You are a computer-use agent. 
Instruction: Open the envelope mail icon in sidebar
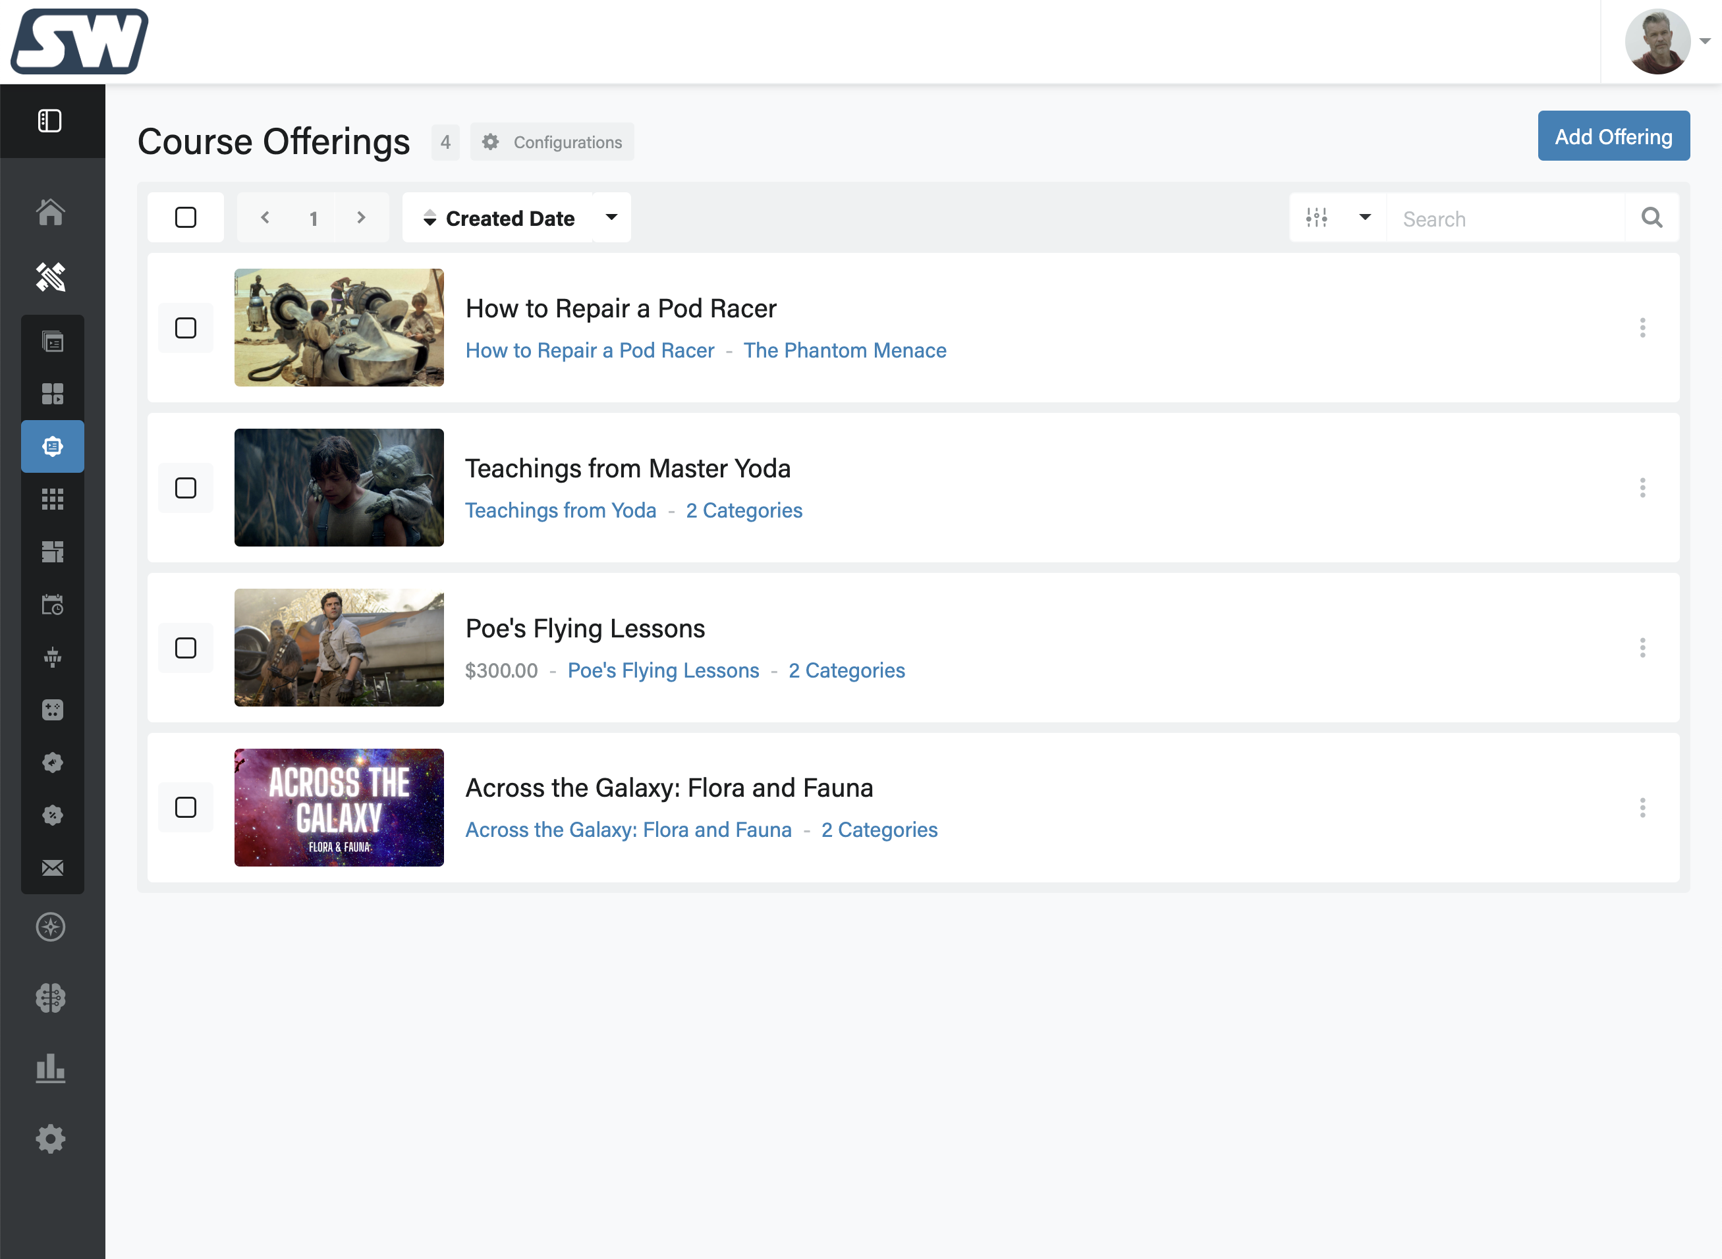tap(53, 868)
